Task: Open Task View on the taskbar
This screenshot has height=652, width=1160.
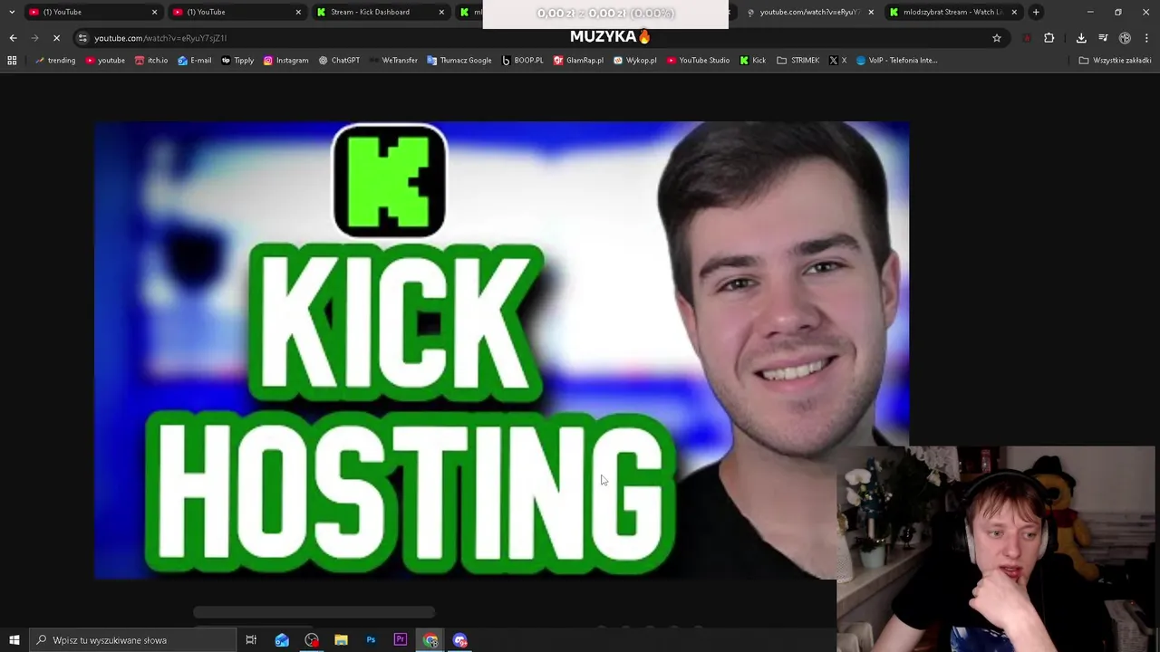Action: [251, 640]
